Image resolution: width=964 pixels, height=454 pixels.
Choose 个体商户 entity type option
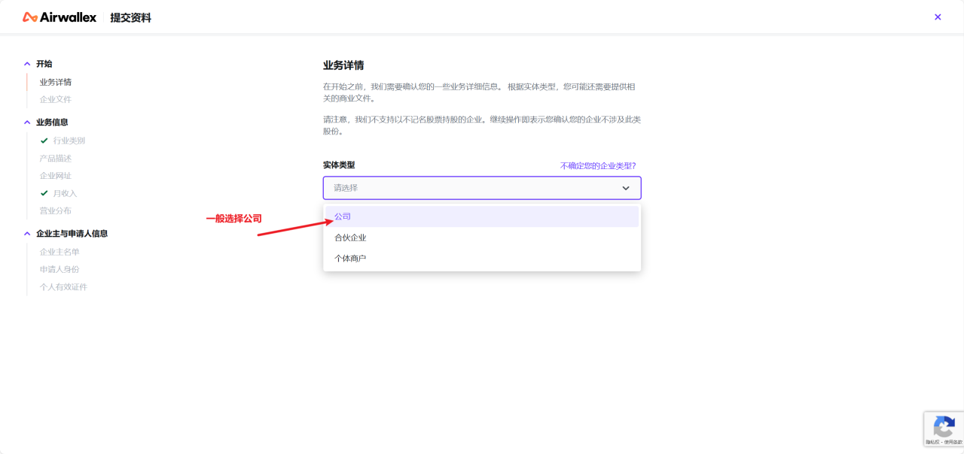click(x=350, y=259)
